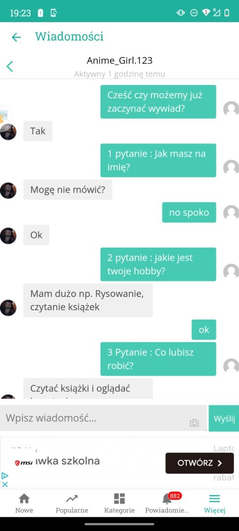Select the Mogę nie mówić? message bubble
Screen dimensions: 239x531
(x=68, y=190)
